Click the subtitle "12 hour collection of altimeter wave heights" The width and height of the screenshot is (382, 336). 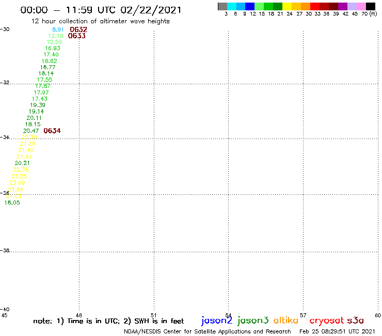click(x=100, y=21)
